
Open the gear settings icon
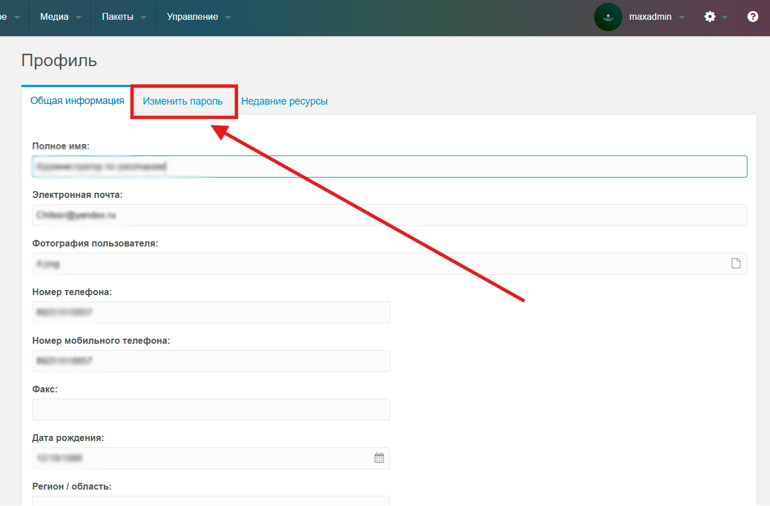click(710, 17)
